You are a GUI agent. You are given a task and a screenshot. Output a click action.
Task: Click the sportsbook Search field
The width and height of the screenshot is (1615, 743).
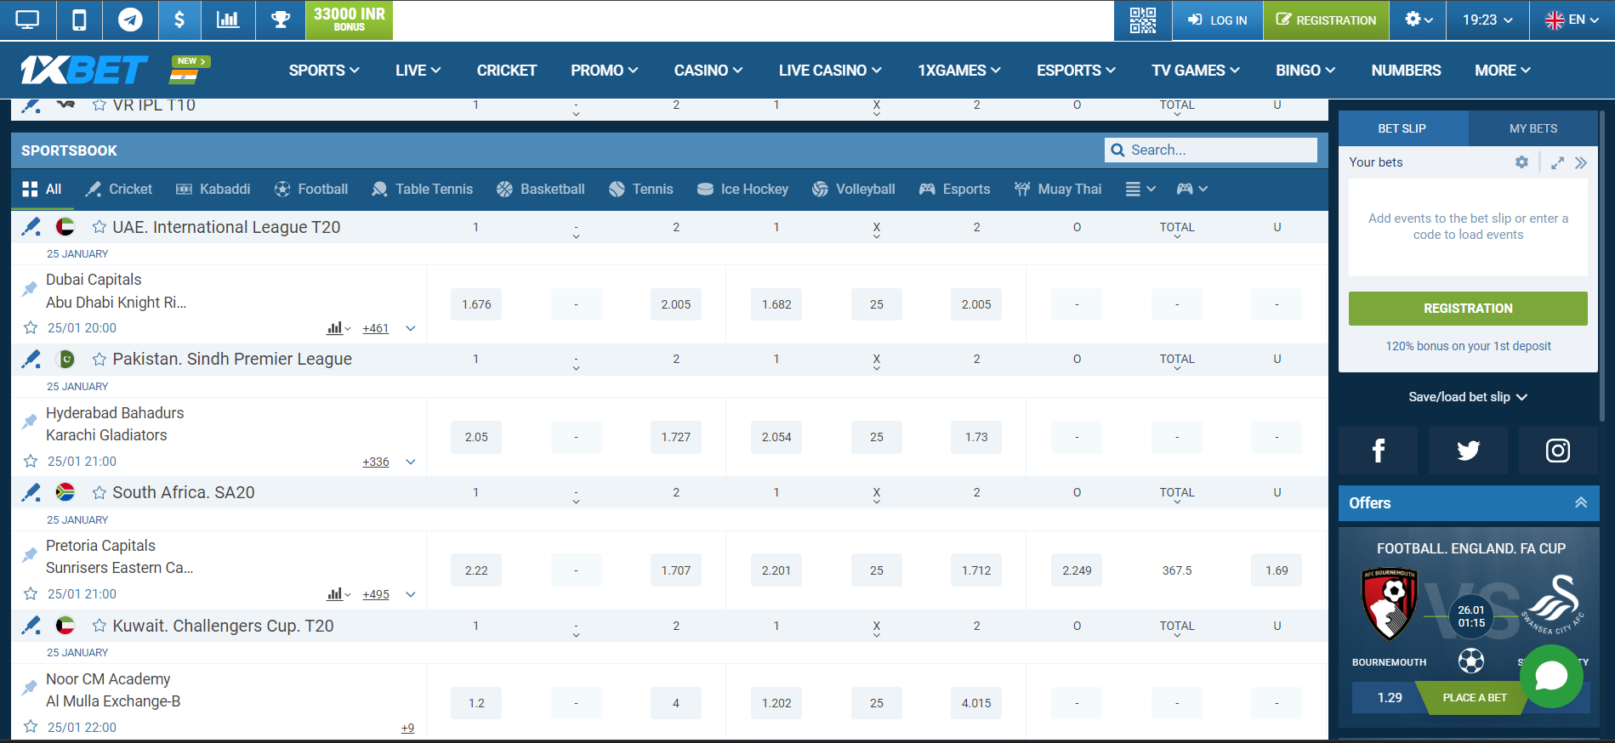point(1211,150)
